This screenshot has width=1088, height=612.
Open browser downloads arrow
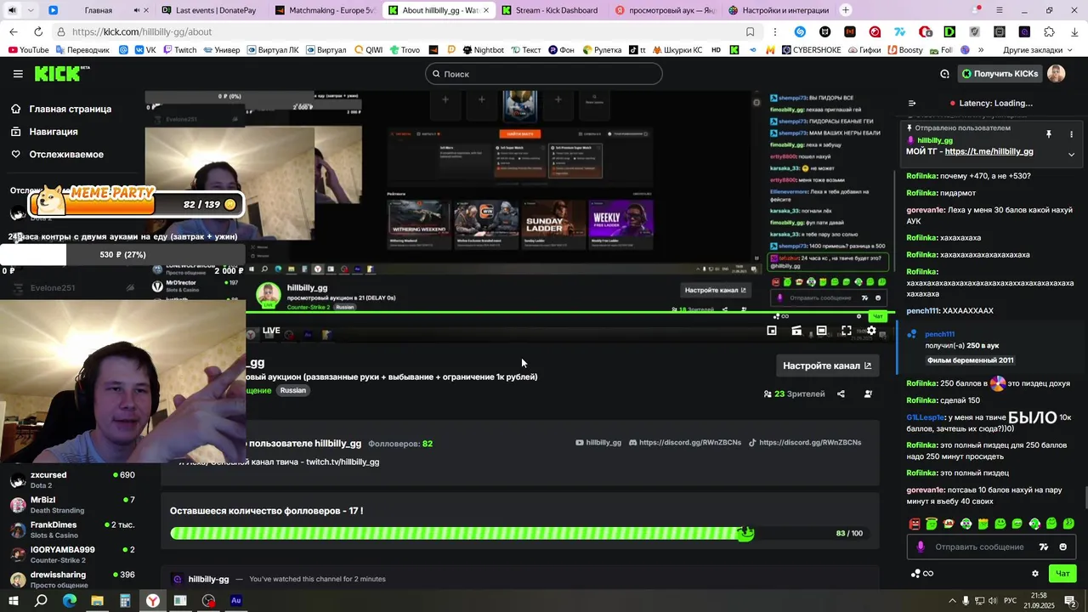(1074, 31)
